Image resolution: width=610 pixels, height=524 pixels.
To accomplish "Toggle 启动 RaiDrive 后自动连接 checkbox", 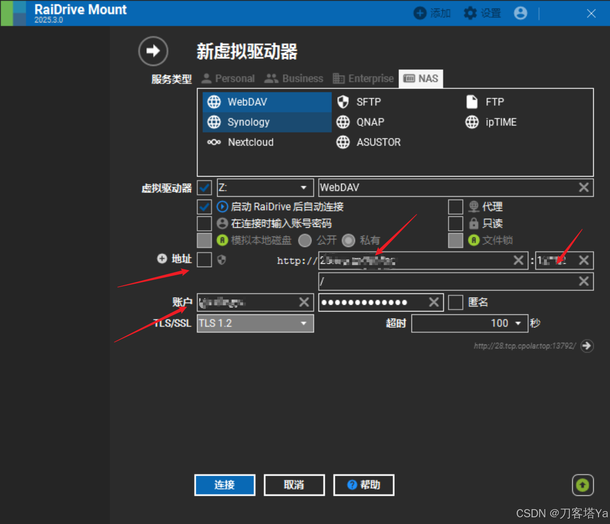I will click(204, 207).
